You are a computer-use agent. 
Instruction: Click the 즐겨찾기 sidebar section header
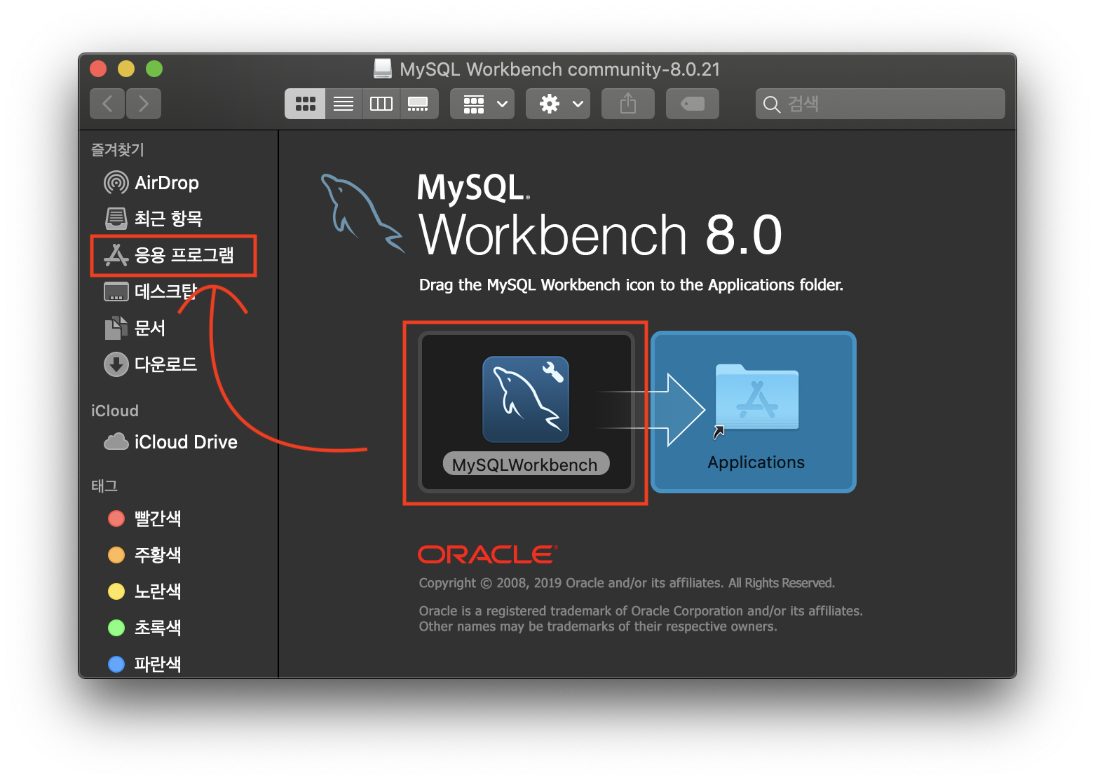(118, 150)
